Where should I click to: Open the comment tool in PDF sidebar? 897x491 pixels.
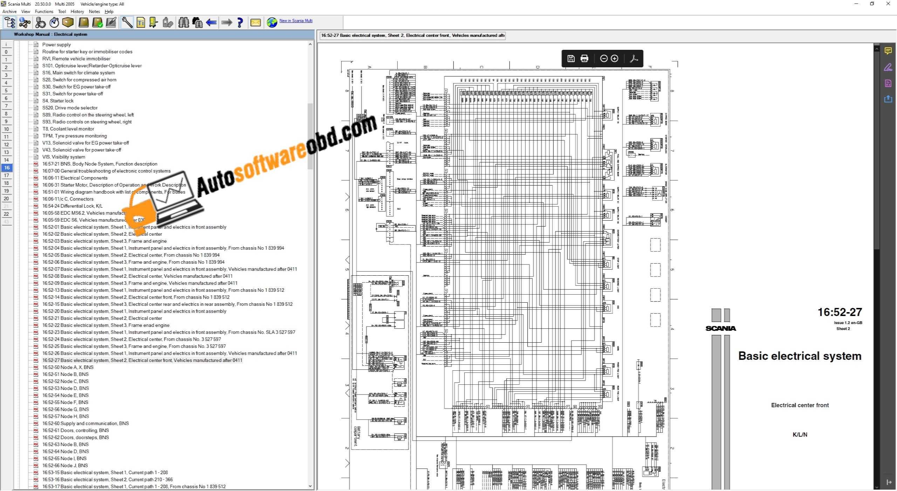(888, 51)
